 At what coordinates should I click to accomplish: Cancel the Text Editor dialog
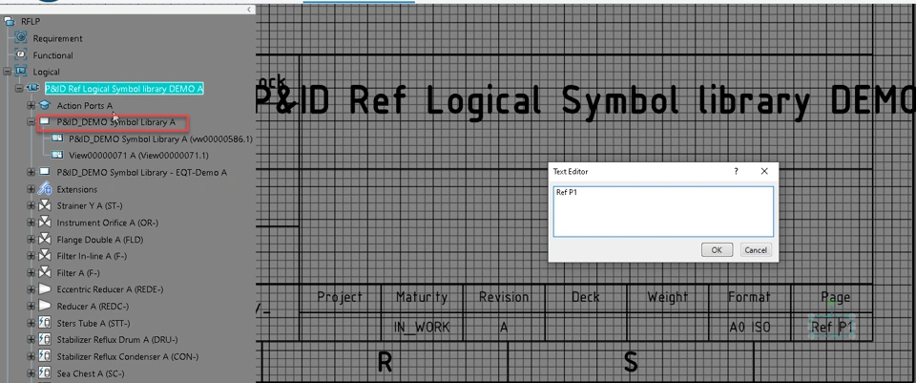(756, 249)
